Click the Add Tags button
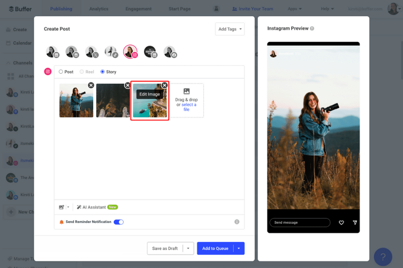The width and height of the screenshot is (403, 268). pyautogui.click(x=230, y=29)
